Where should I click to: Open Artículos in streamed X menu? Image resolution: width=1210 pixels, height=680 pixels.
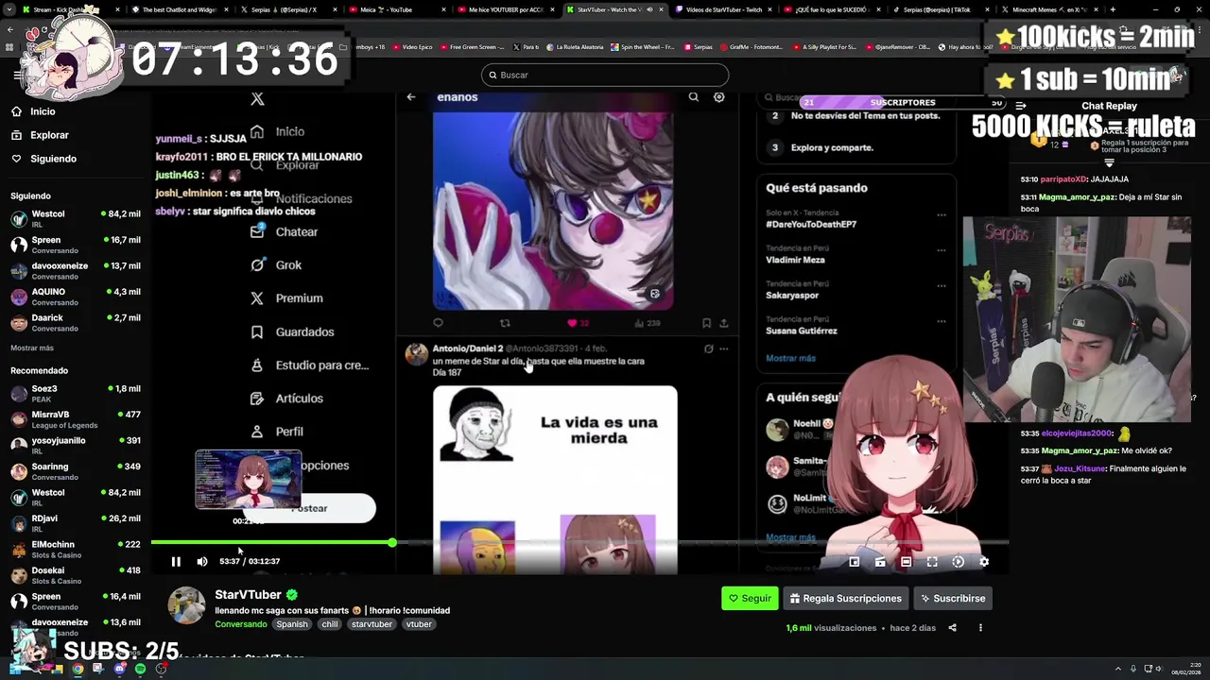tap(286, 399)
